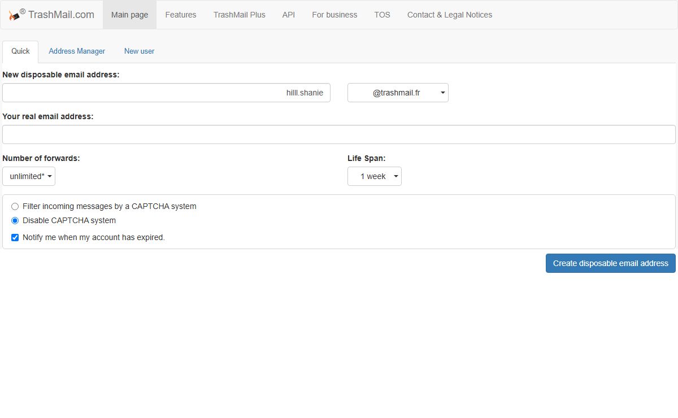Open the For business page

coord(334,15)
